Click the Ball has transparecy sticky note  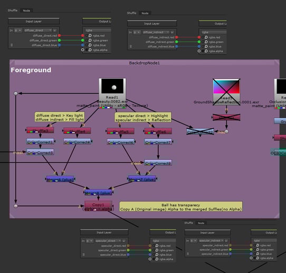click(x=181, y=206)
